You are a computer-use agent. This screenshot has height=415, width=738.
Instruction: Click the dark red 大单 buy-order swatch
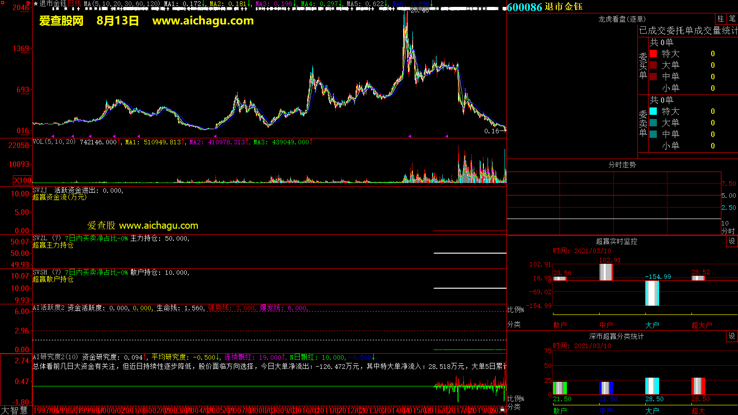point(653,65)
